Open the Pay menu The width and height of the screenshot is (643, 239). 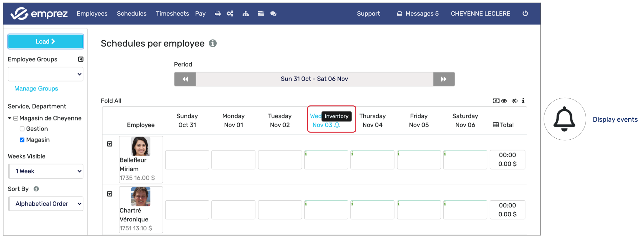point(200,13)
